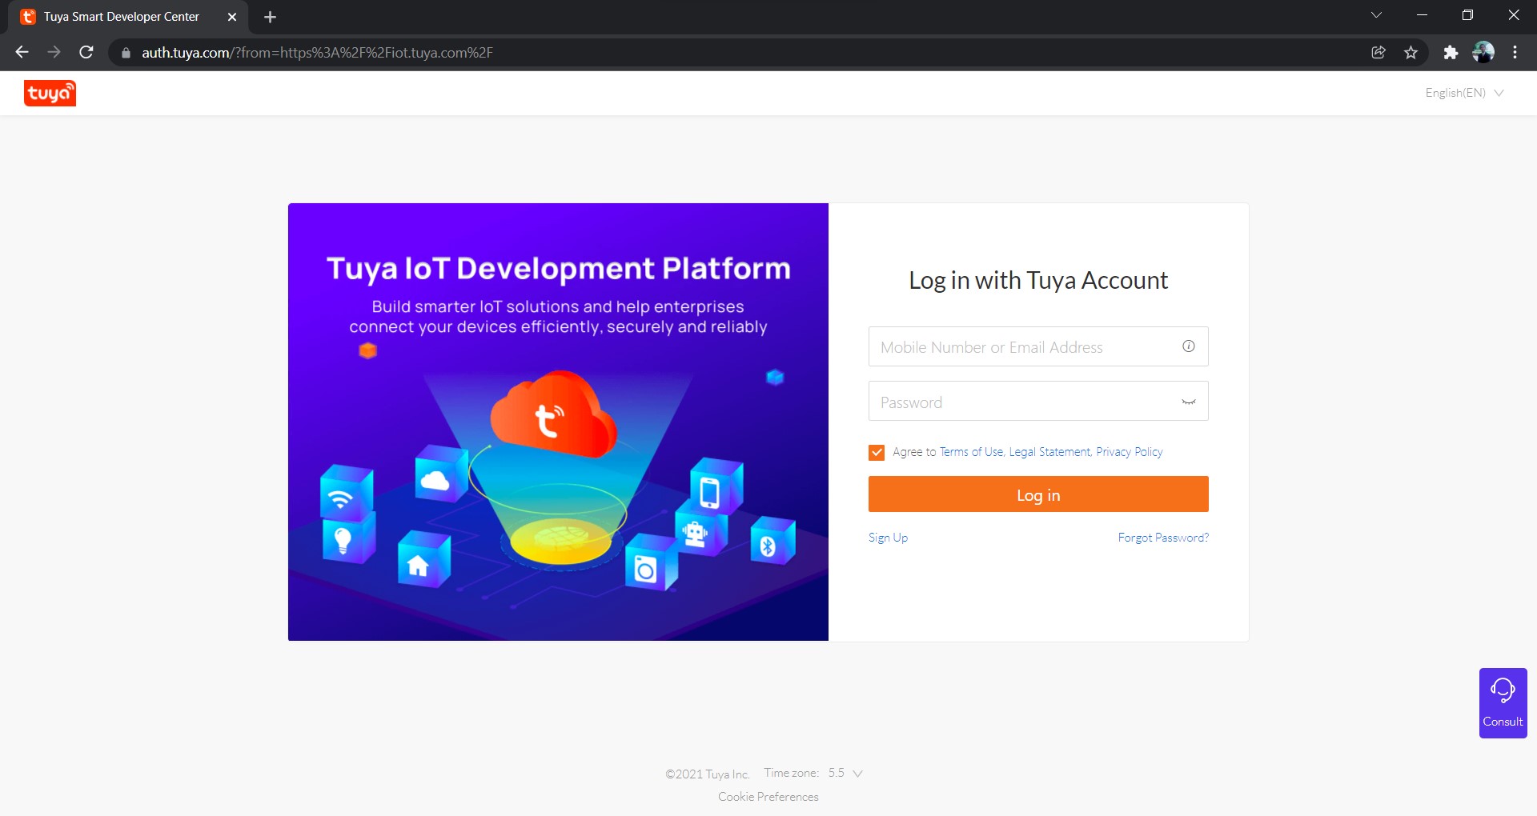Click the browser forward arrow
This screenshot has width=1537, height=816.
click(54, 52)
